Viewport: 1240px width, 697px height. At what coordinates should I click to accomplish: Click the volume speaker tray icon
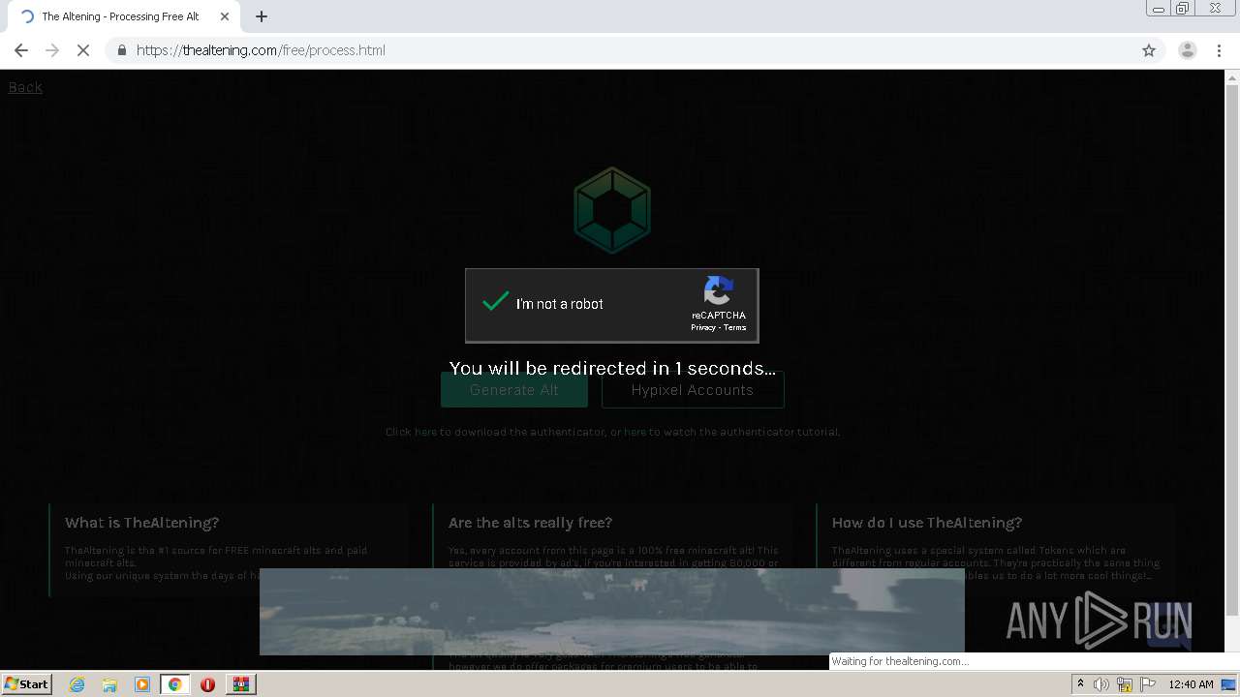[x=1101, y=684]
